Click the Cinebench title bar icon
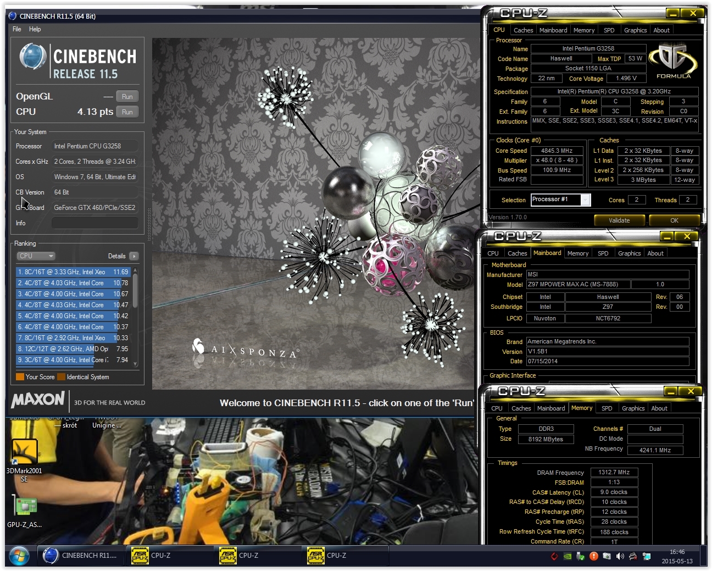 pos(13,16)
